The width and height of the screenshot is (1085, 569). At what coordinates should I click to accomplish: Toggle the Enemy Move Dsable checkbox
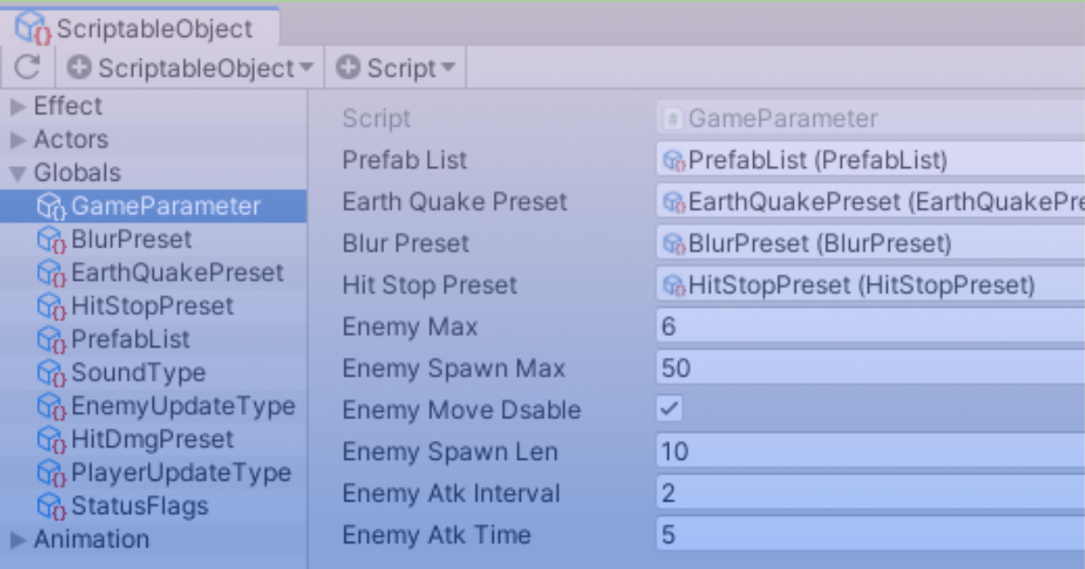[669, 410]
